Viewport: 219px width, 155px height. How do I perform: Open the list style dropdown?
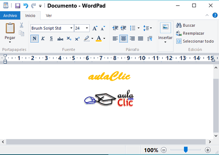[139, 28]
